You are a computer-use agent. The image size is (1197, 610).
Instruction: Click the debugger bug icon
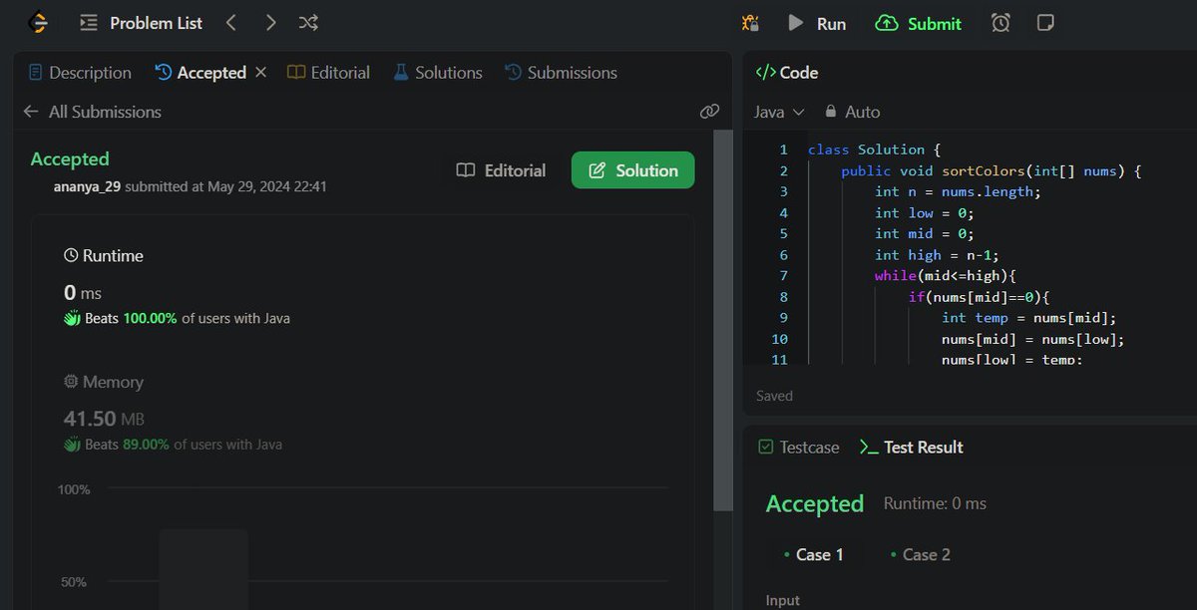751,23
